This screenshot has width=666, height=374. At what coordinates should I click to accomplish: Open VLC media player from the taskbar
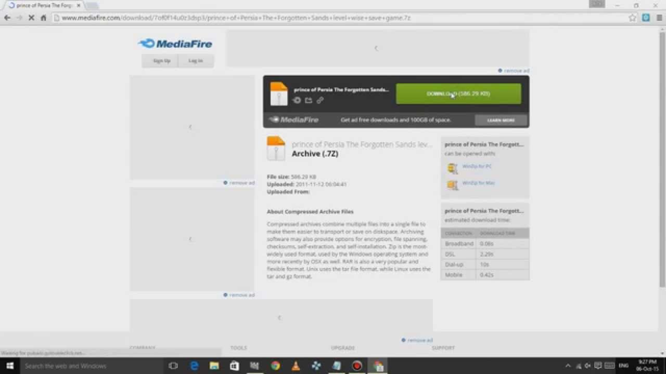296,366
